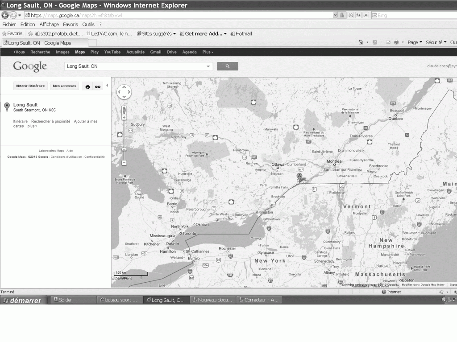Screen dimensions: 457x342
Task: Zoom in with the map plus button
Action: click(x=124, y=117)
